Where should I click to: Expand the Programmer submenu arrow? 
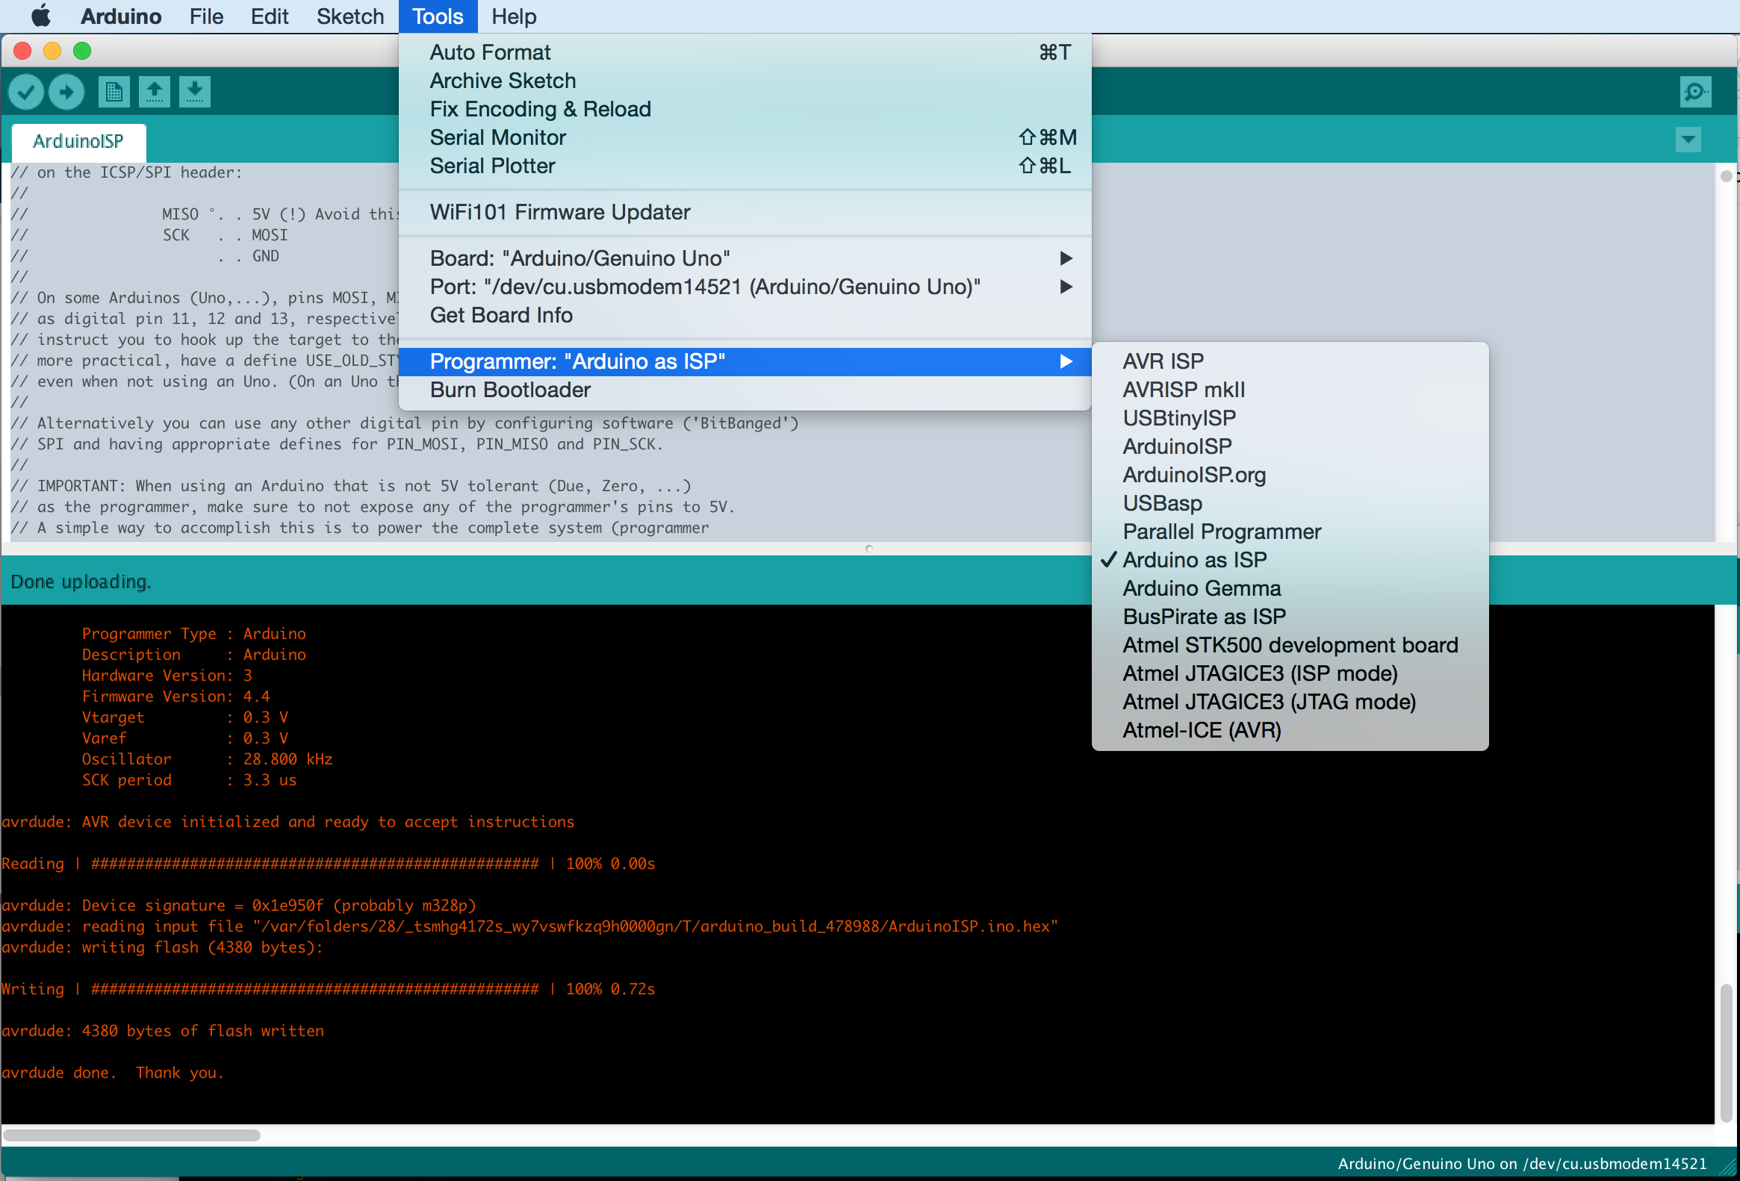tap(1066, 361)
